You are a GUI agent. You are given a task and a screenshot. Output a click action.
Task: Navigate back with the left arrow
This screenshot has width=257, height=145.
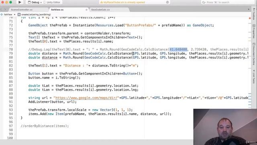pos(2,10)
